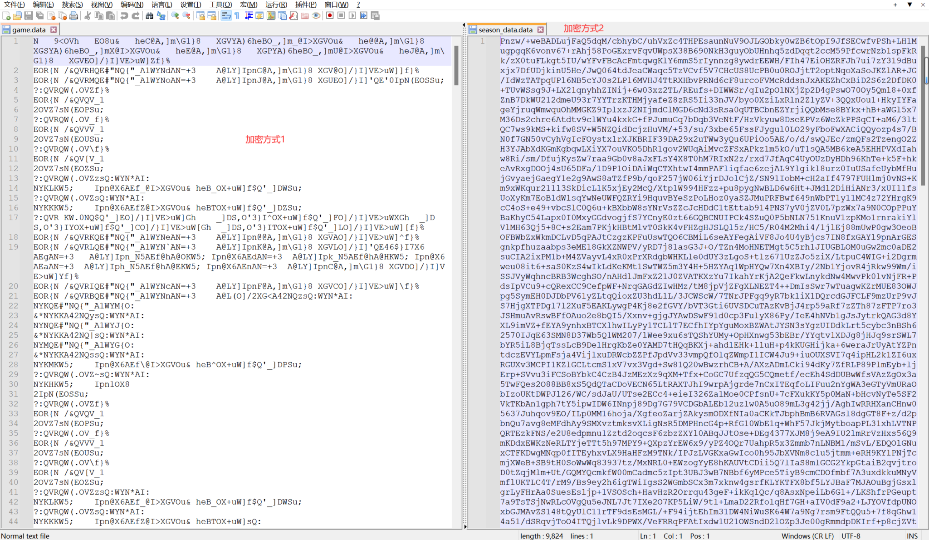Toggle show all characters pilcrow icon

click(x=237, y=16)
